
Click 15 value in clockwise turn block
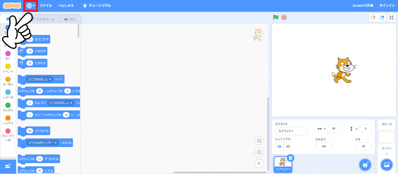pyautogui.click(x=30, y=51)
